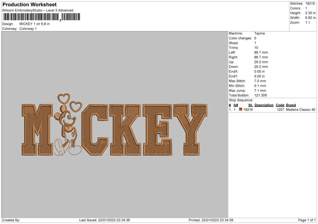318x224 pixels.
Task: Click the Stitches count value 18218
Action: tap(310, 4)
